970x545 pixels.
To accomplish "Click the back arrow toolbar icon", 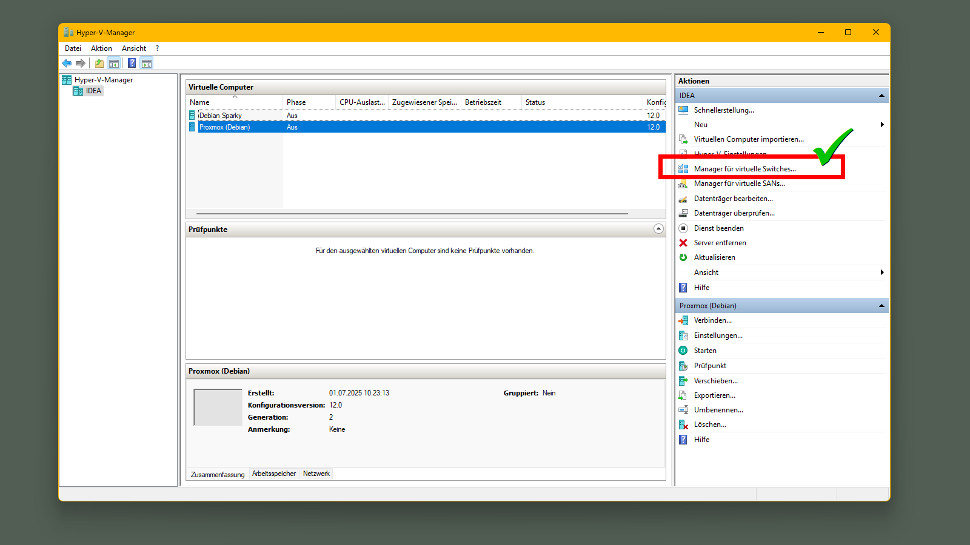I will pos(67,63).
